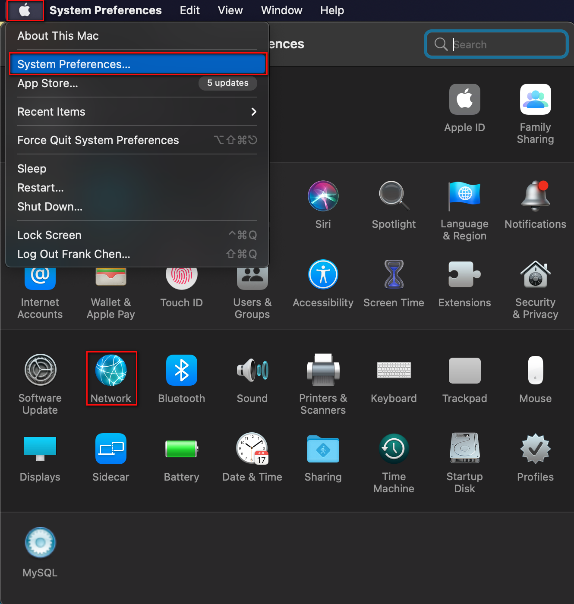The image size is (574, 604).
Task: Open Language & Region settings
Action: tap(464, 211)
